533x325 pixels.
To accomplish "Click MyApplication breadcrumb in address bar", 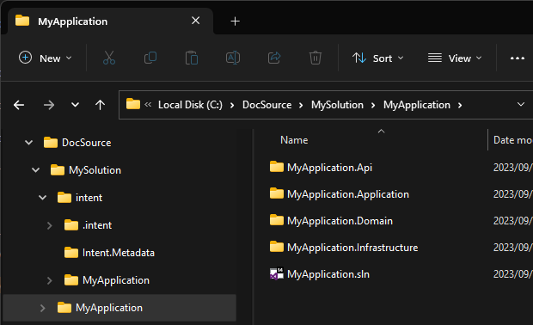I will coord(417,105).
